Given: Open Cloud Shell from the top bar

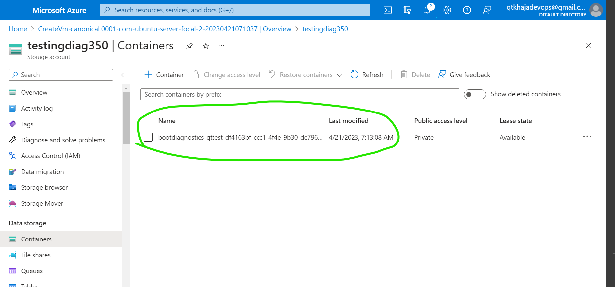Looking at the screenshot, I should [387, 10].
